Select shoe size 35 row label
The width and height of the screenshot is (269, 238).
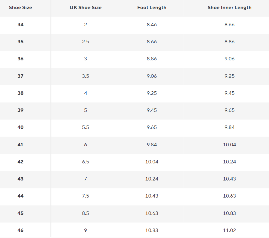coord(21,42)
